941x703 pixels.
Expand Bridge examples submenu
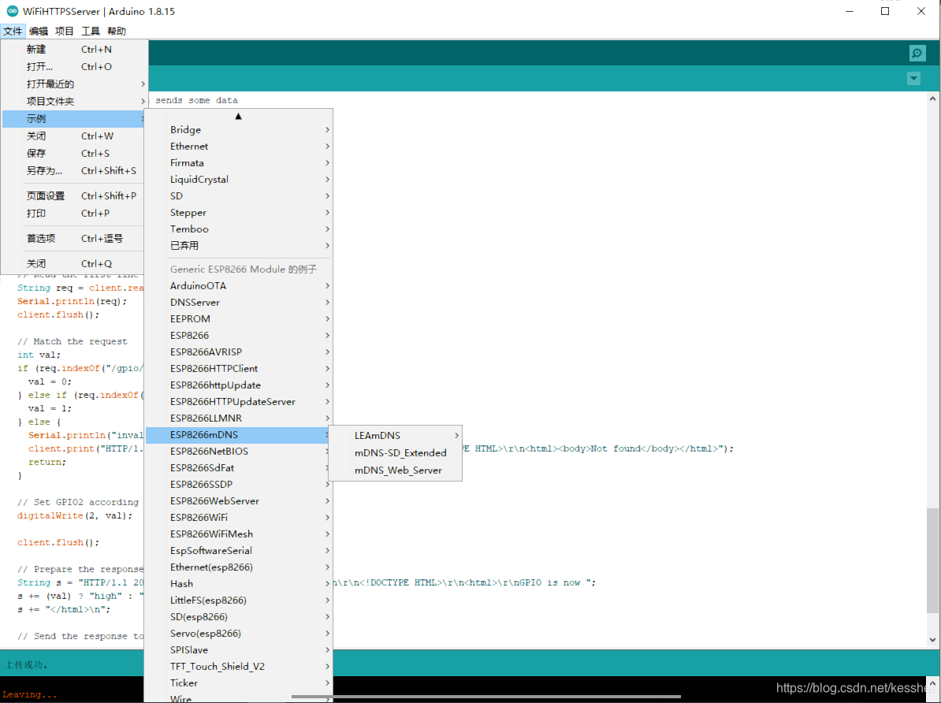239,130
